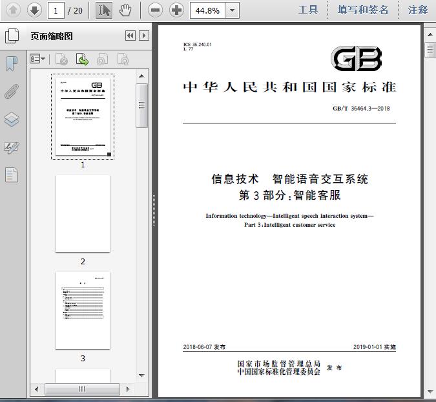Viewport: 436px width, 402px height.
Task: Open the 工具 (Tools) pane
Action: pos(308,10)
